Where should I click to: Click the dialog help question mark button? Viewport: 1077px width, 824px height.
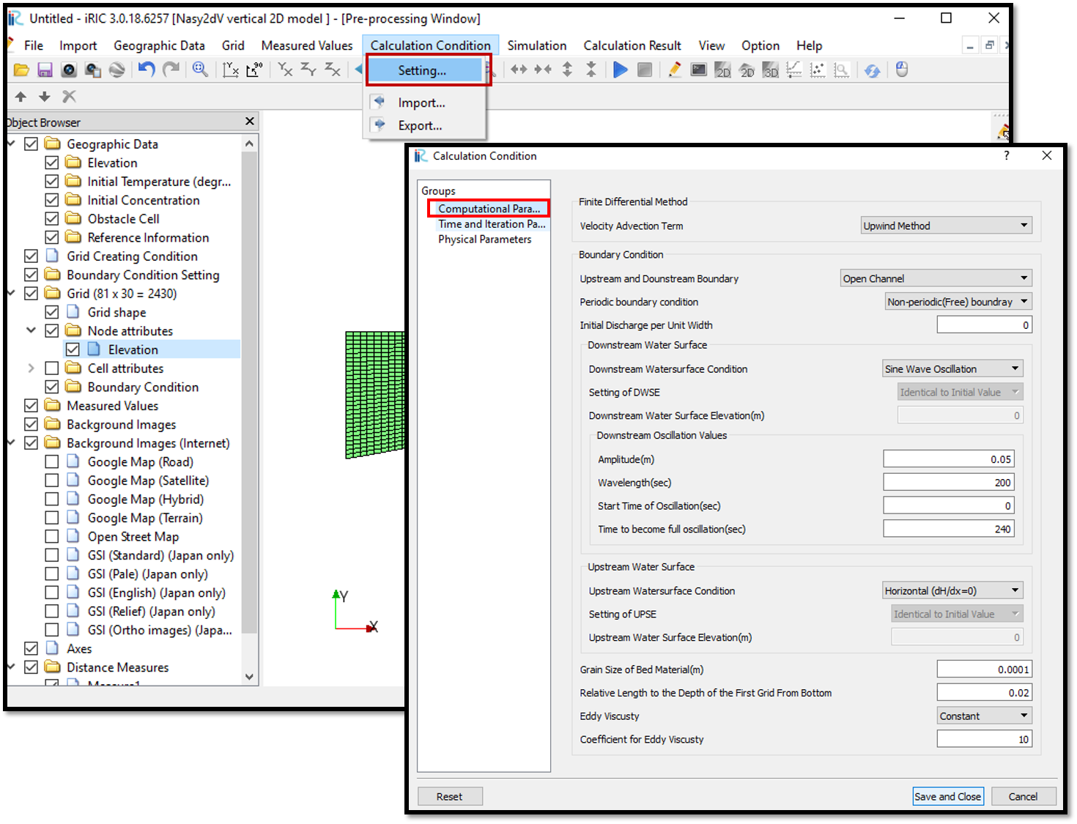[1007, 155]
